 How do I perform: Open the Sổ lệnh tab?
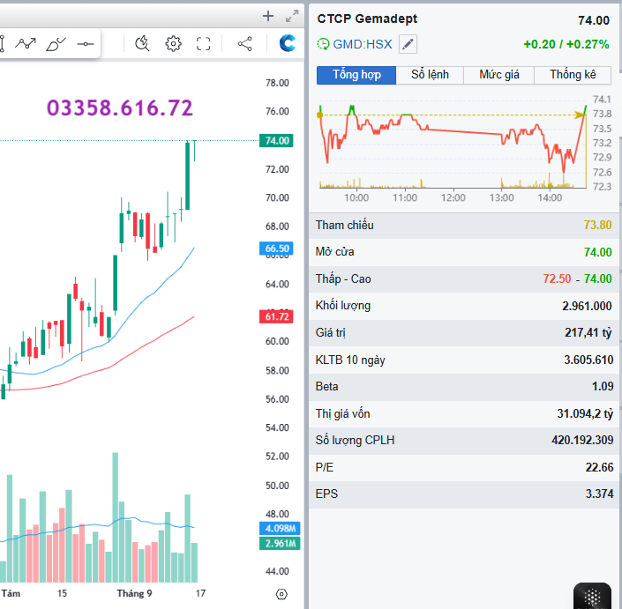[431, 75]
